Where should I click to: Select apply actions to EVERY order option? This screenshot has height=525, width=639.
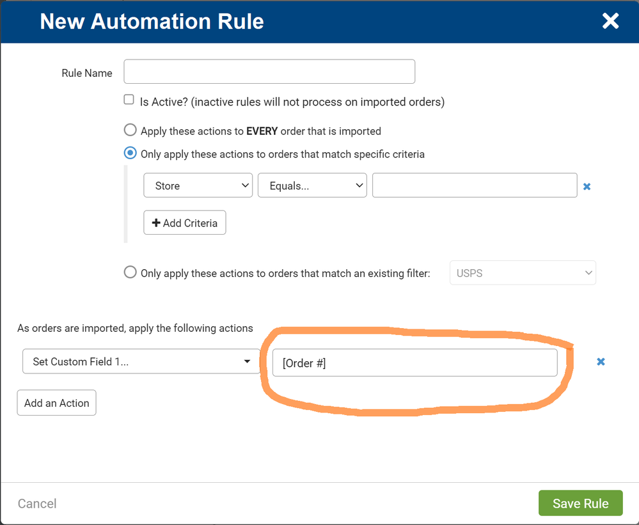coord(130,130)
